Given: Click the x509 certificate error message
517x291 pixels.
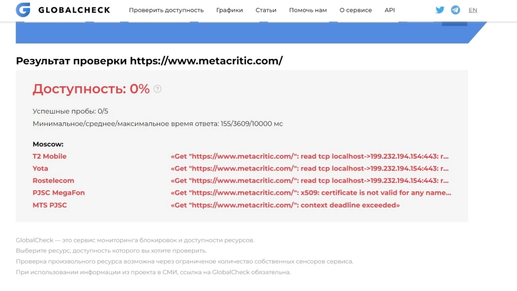Looking at the screenshot, I should coord(311,193).
